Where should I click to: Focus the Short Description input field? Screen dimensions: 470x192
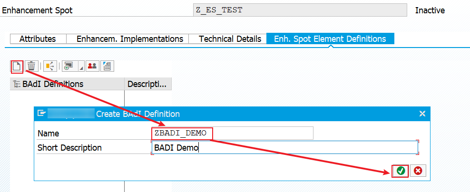click(285, 148)
